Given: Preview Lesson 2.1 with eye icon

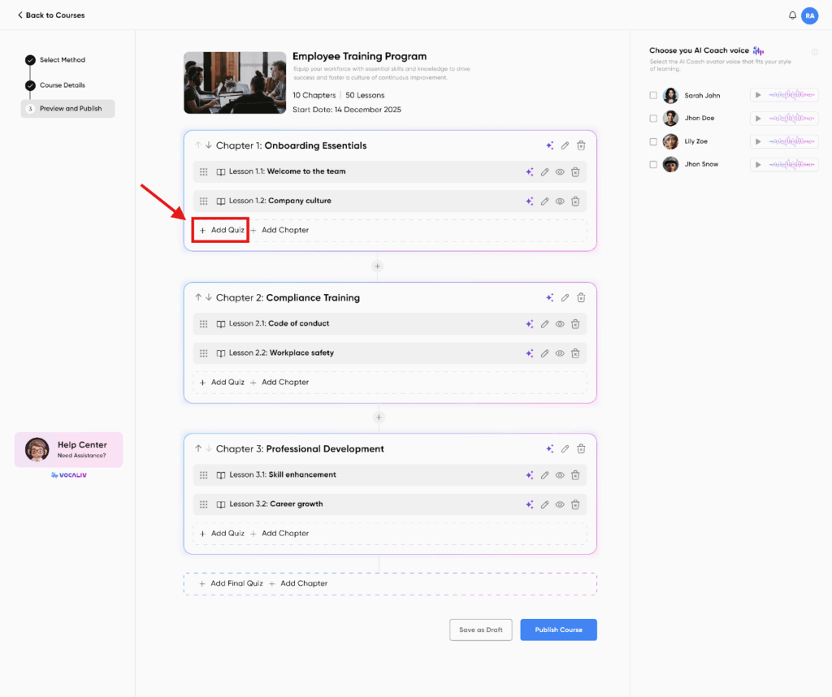Looking at the screenshot, I should pos(560,324).
